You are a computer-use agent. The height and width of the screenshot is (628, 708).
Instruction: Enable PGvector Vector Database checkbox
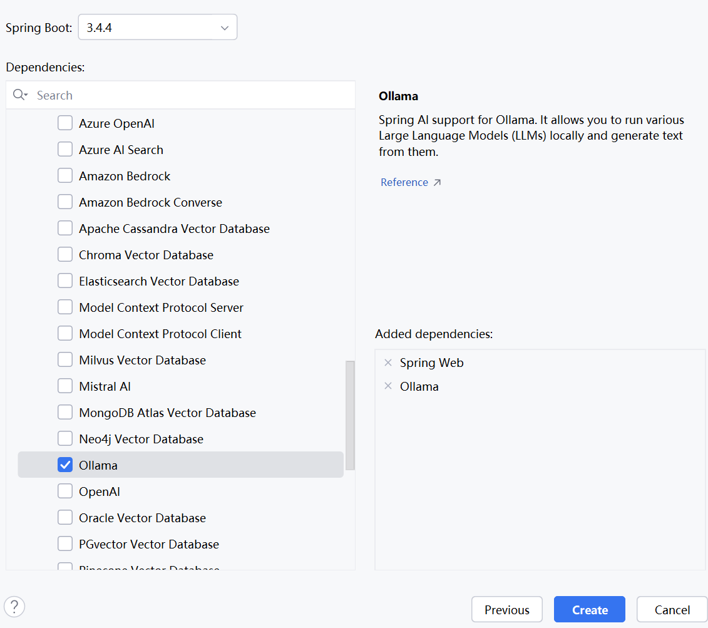65,543
